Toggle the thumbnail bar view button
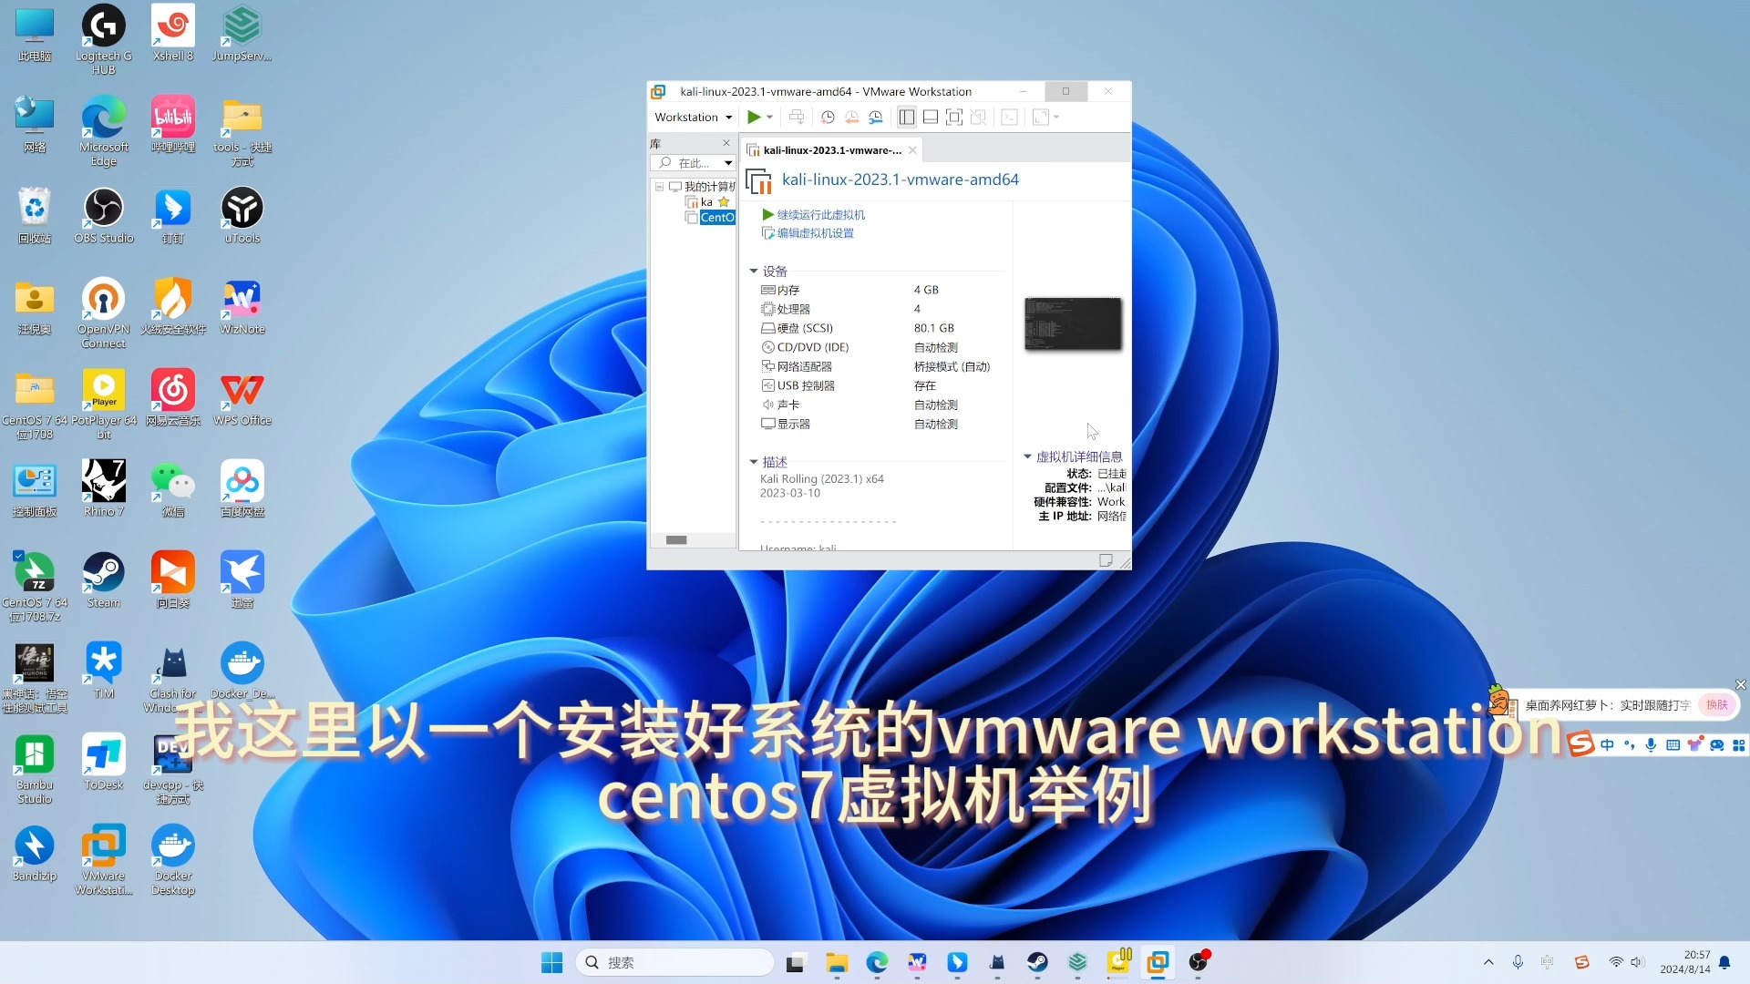The width and height of the screenshot is (1750, 984). click(x=931, y=117)
